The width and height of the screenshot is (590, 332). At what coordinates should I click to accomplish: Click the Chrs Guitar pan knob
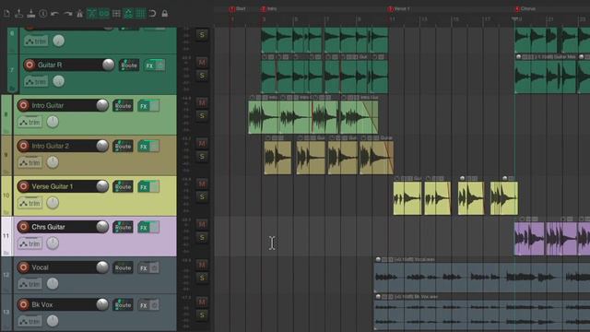(53, 243)
